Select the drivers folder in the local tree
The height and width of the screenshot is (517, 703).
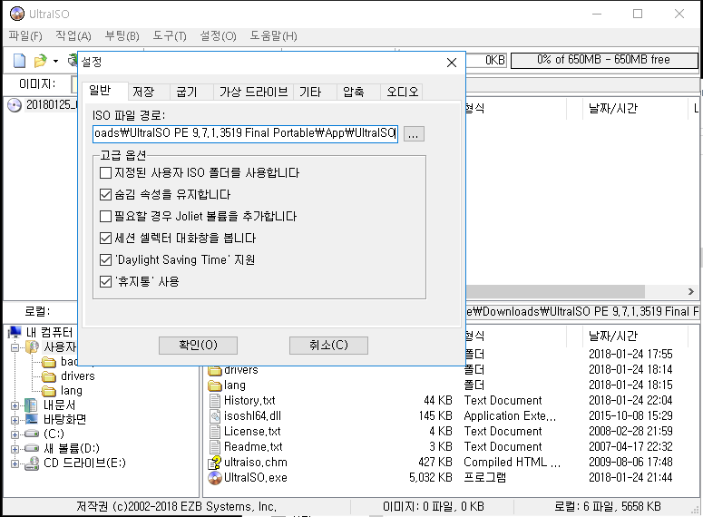48,376
